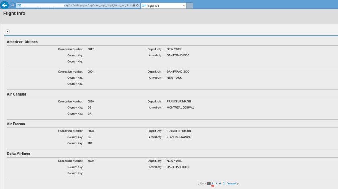Viewport: 338px width, 189px height.
Task: Open the address bar dropdown arrow
Action: pyautogui.click(x=130, y=5)
